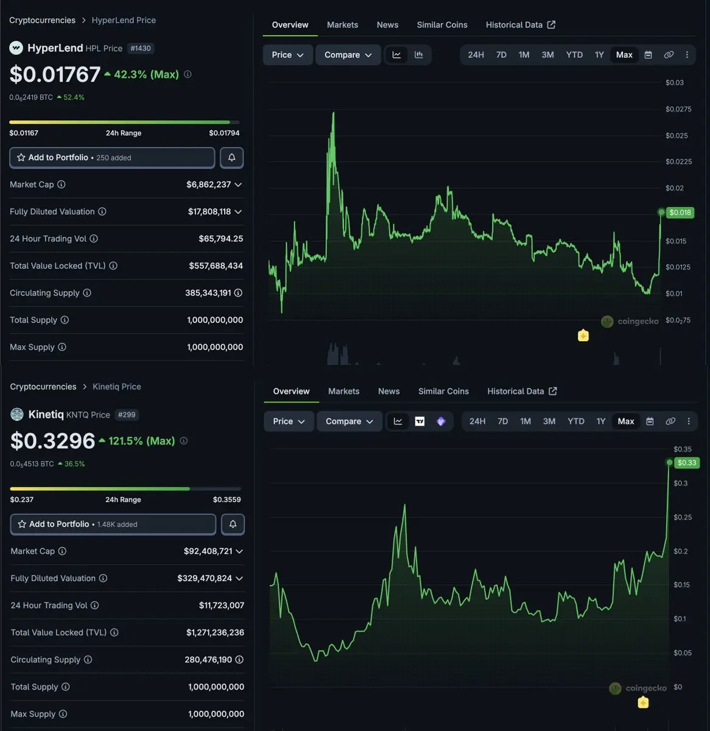710x731 pixels.
Task: Expand HyperLend Market Cap $6,862,237 chevron
Action: [x=238, y=185]
